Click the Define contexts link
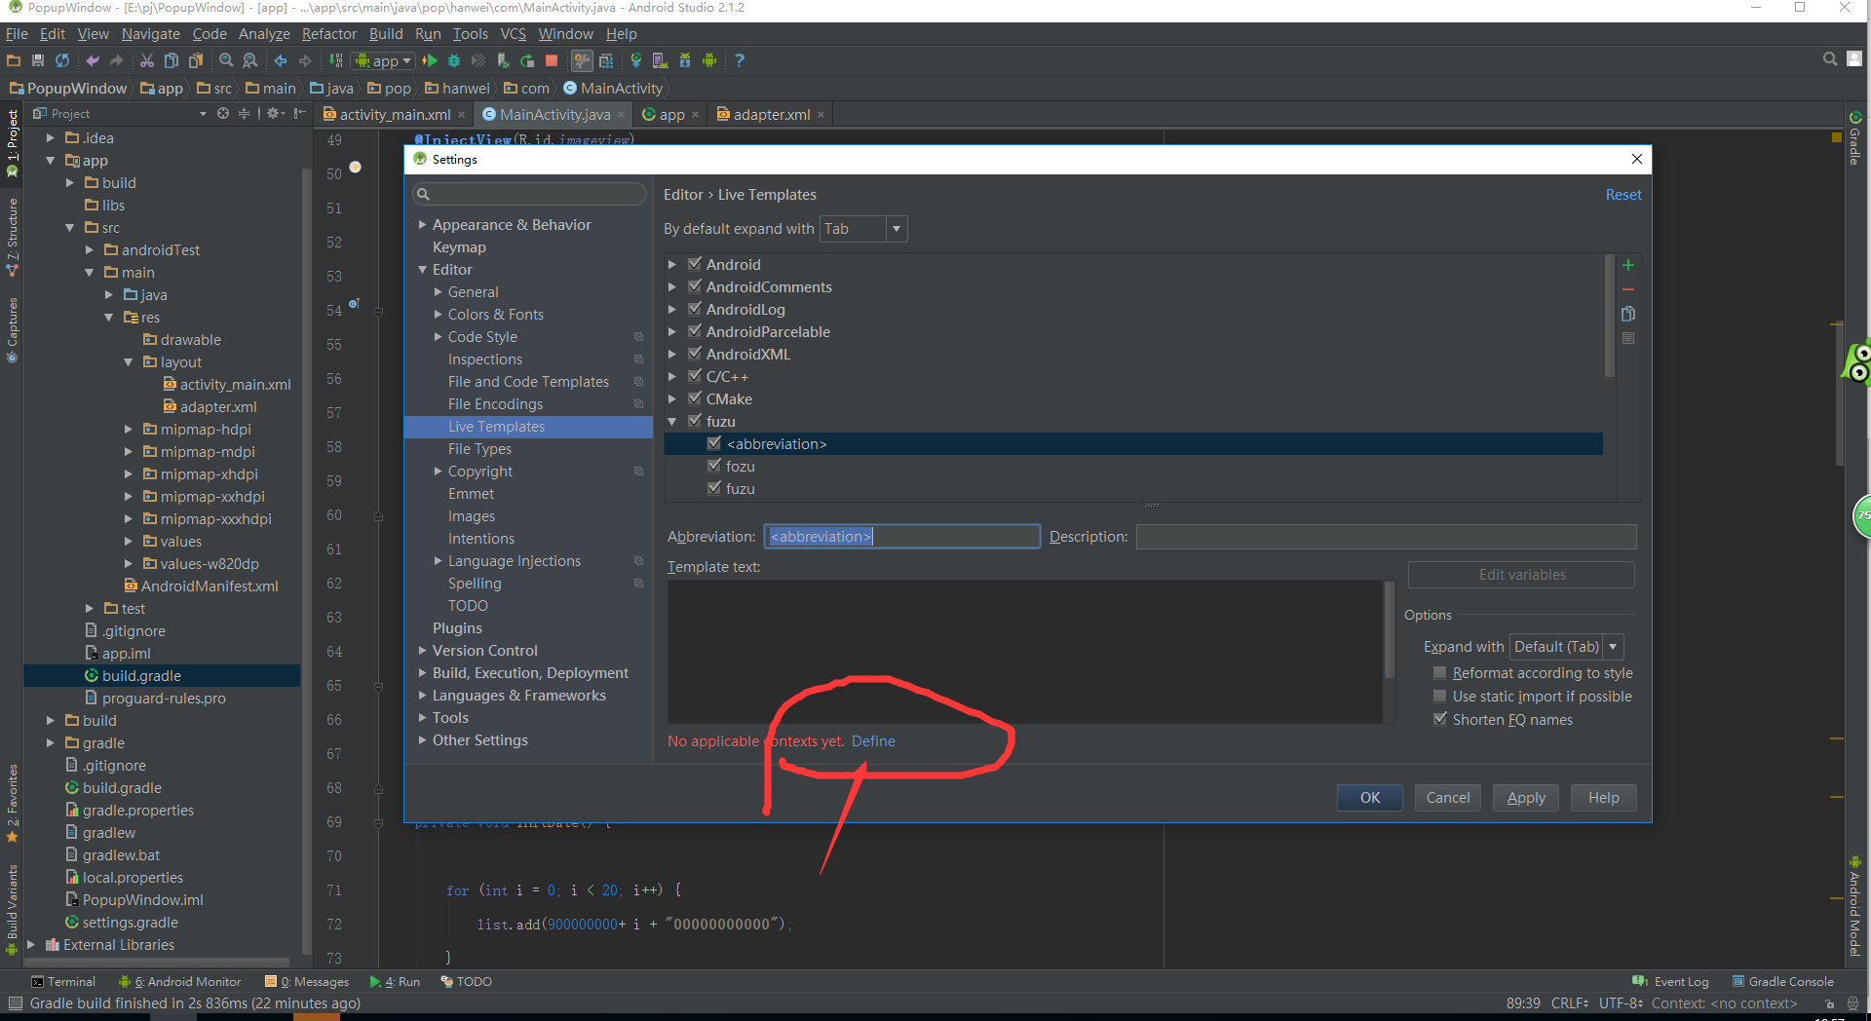The width and height of the screenshot is (1871, 1021). coord(873,741)
